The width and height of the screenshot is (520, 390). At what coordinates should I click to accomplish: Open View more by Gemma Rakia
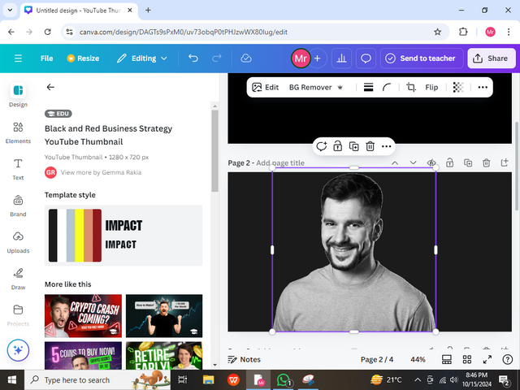101,172
